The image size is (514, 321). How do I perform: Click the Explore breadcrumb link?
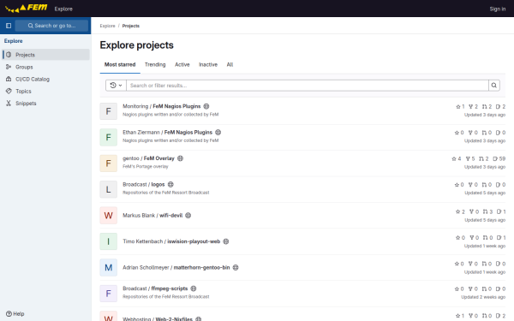point(108,26)
